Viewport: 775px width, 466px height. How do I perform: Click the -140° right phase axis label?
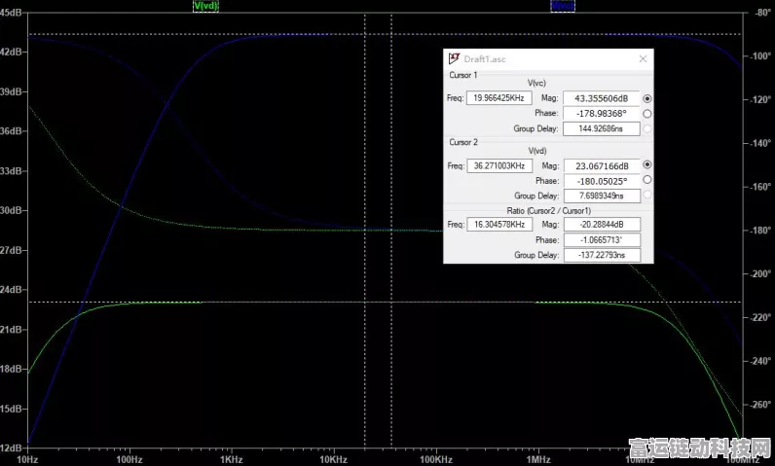pyautogui.click(x=760, y=143)
